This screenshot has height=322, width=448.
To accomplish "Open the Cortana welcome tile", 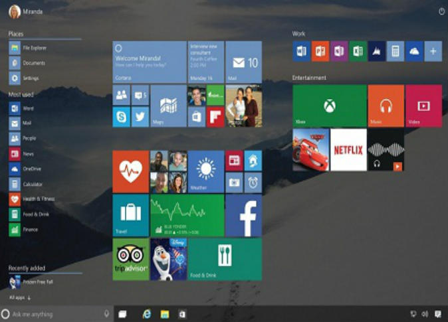I will point(150,62).
